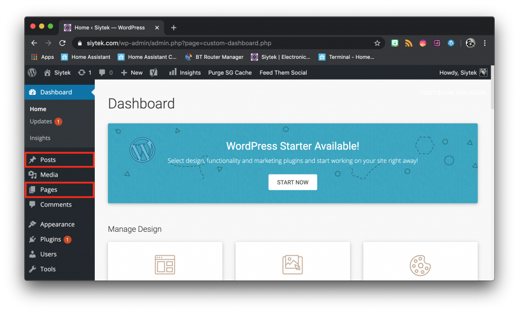Click the color palette design card icon
The height and width of the screenshot is (313, 519).
pyautogui.click(x=420, y=265)
